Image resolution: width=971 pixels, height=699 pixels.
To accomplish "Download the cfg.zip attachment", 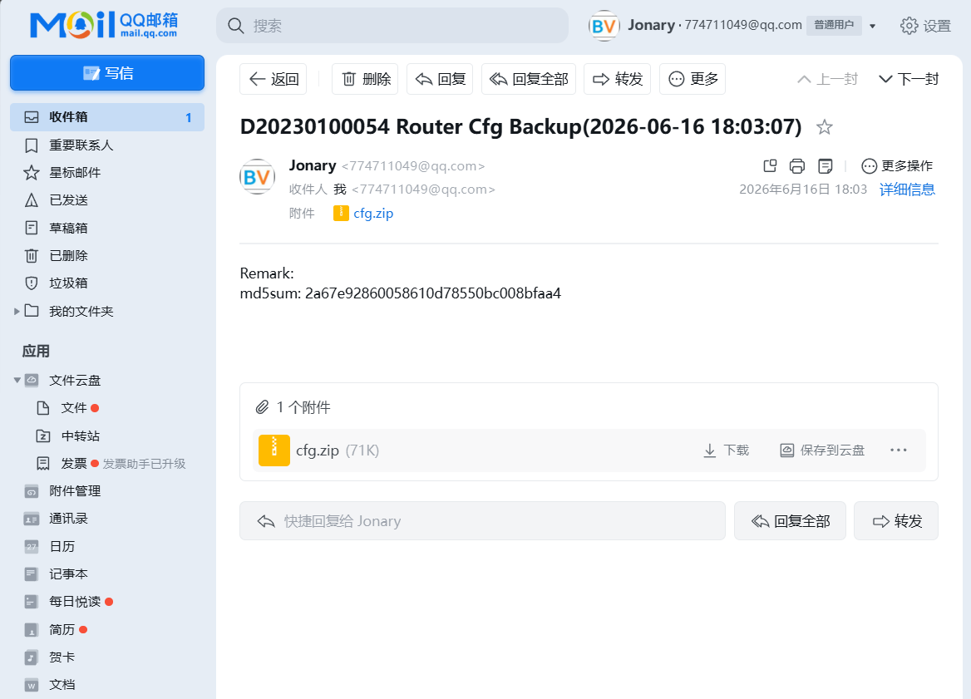I will (x=727, y=450).
